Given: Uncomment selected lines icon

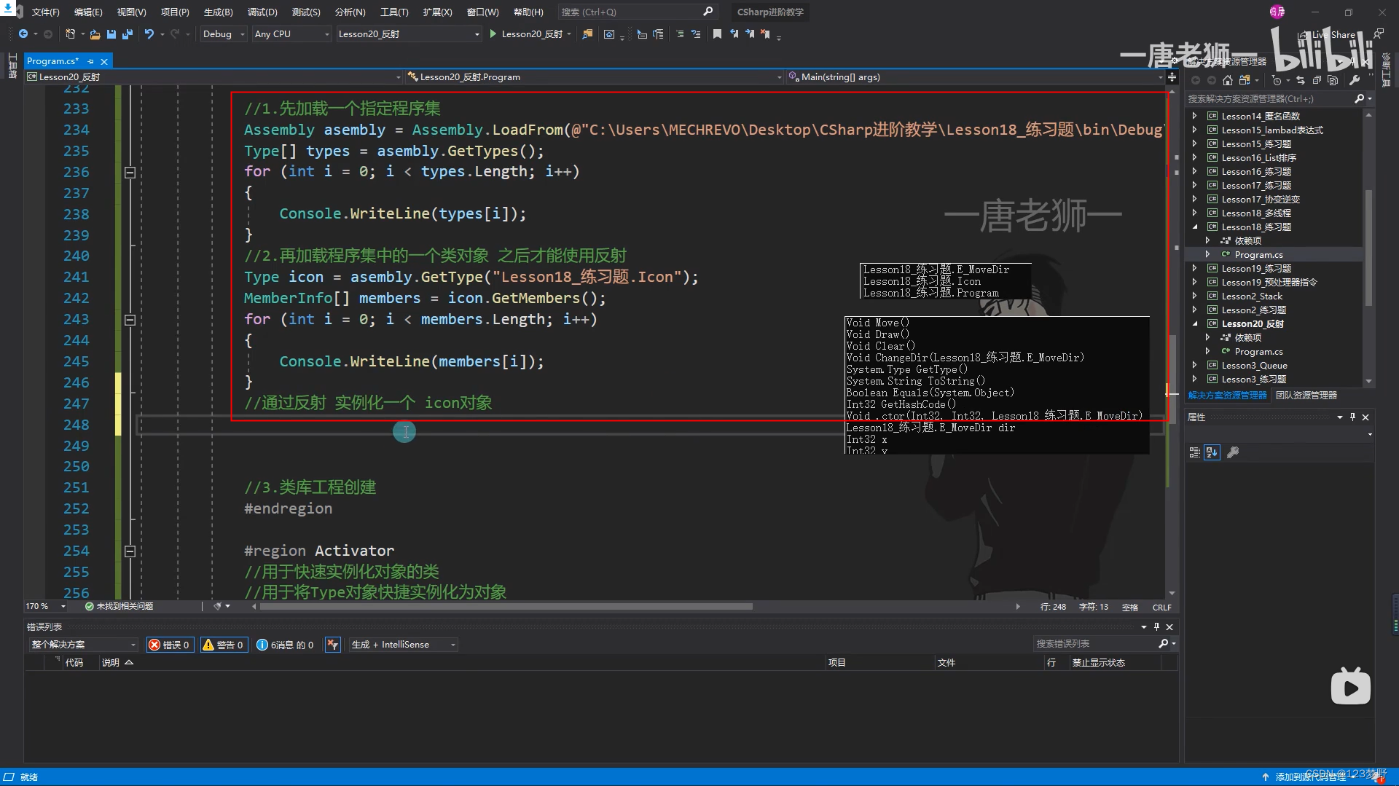Looking at the screenshot, I should [696, 34].
